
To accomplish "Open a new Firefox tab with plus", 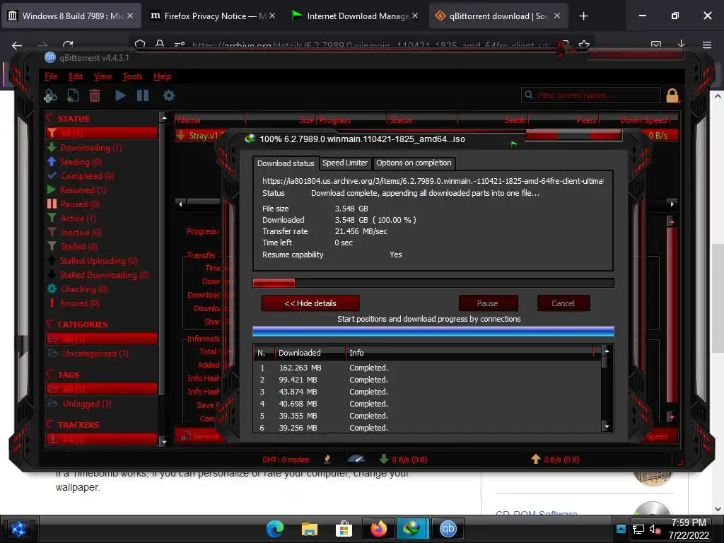I will click(583, 16).
